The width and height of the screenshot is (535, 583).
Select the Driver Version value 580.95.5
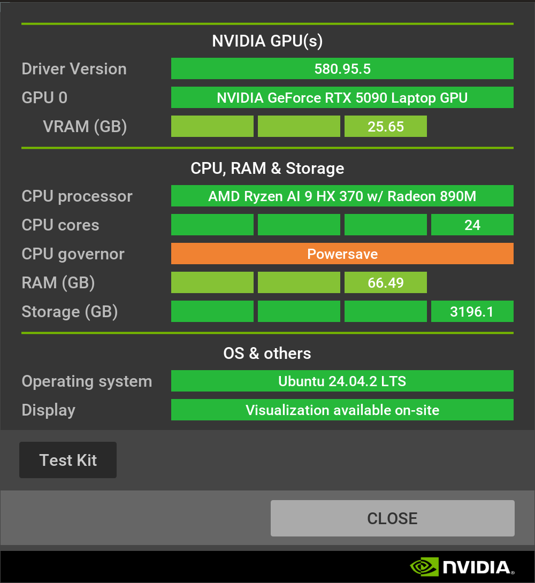342,69
